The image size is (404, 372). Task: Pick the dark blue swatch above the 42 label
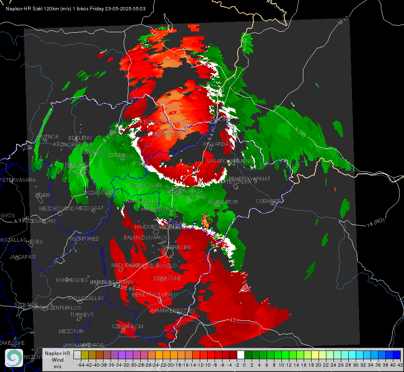pos(397,355)
